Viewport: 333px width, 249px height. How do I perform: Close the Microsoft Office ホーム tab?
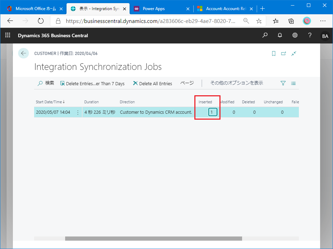click(61, 9)
